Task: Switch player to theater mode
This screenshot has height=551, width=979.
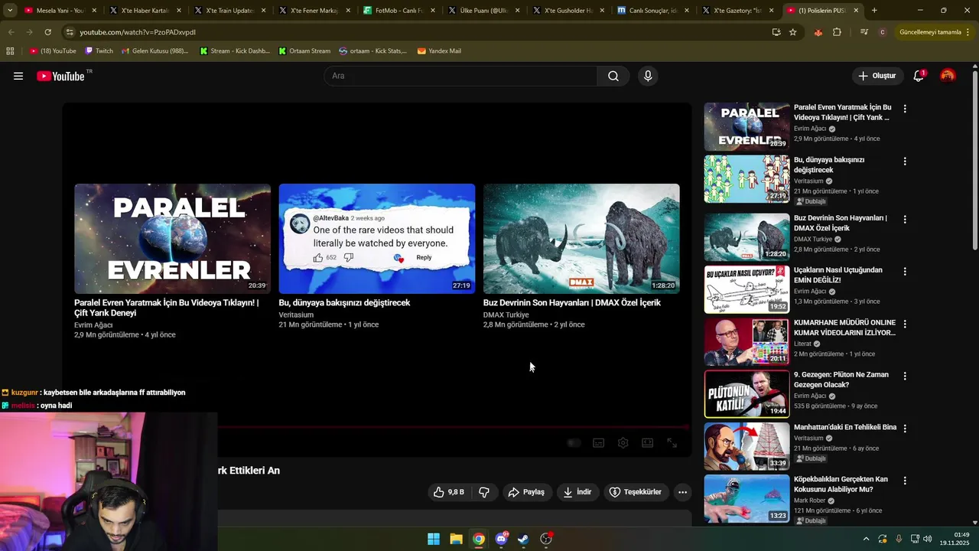Action: (648, 443)
